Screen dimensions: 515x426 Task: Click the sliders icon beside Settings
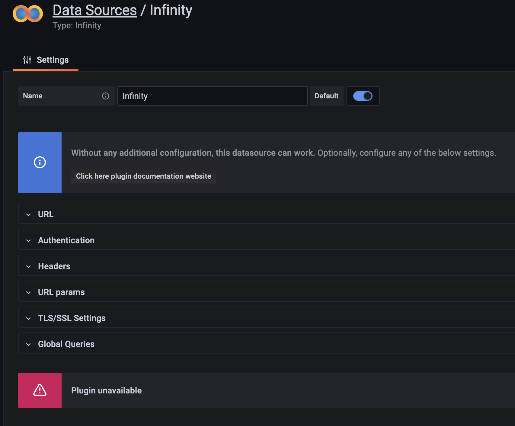point(27,59)
